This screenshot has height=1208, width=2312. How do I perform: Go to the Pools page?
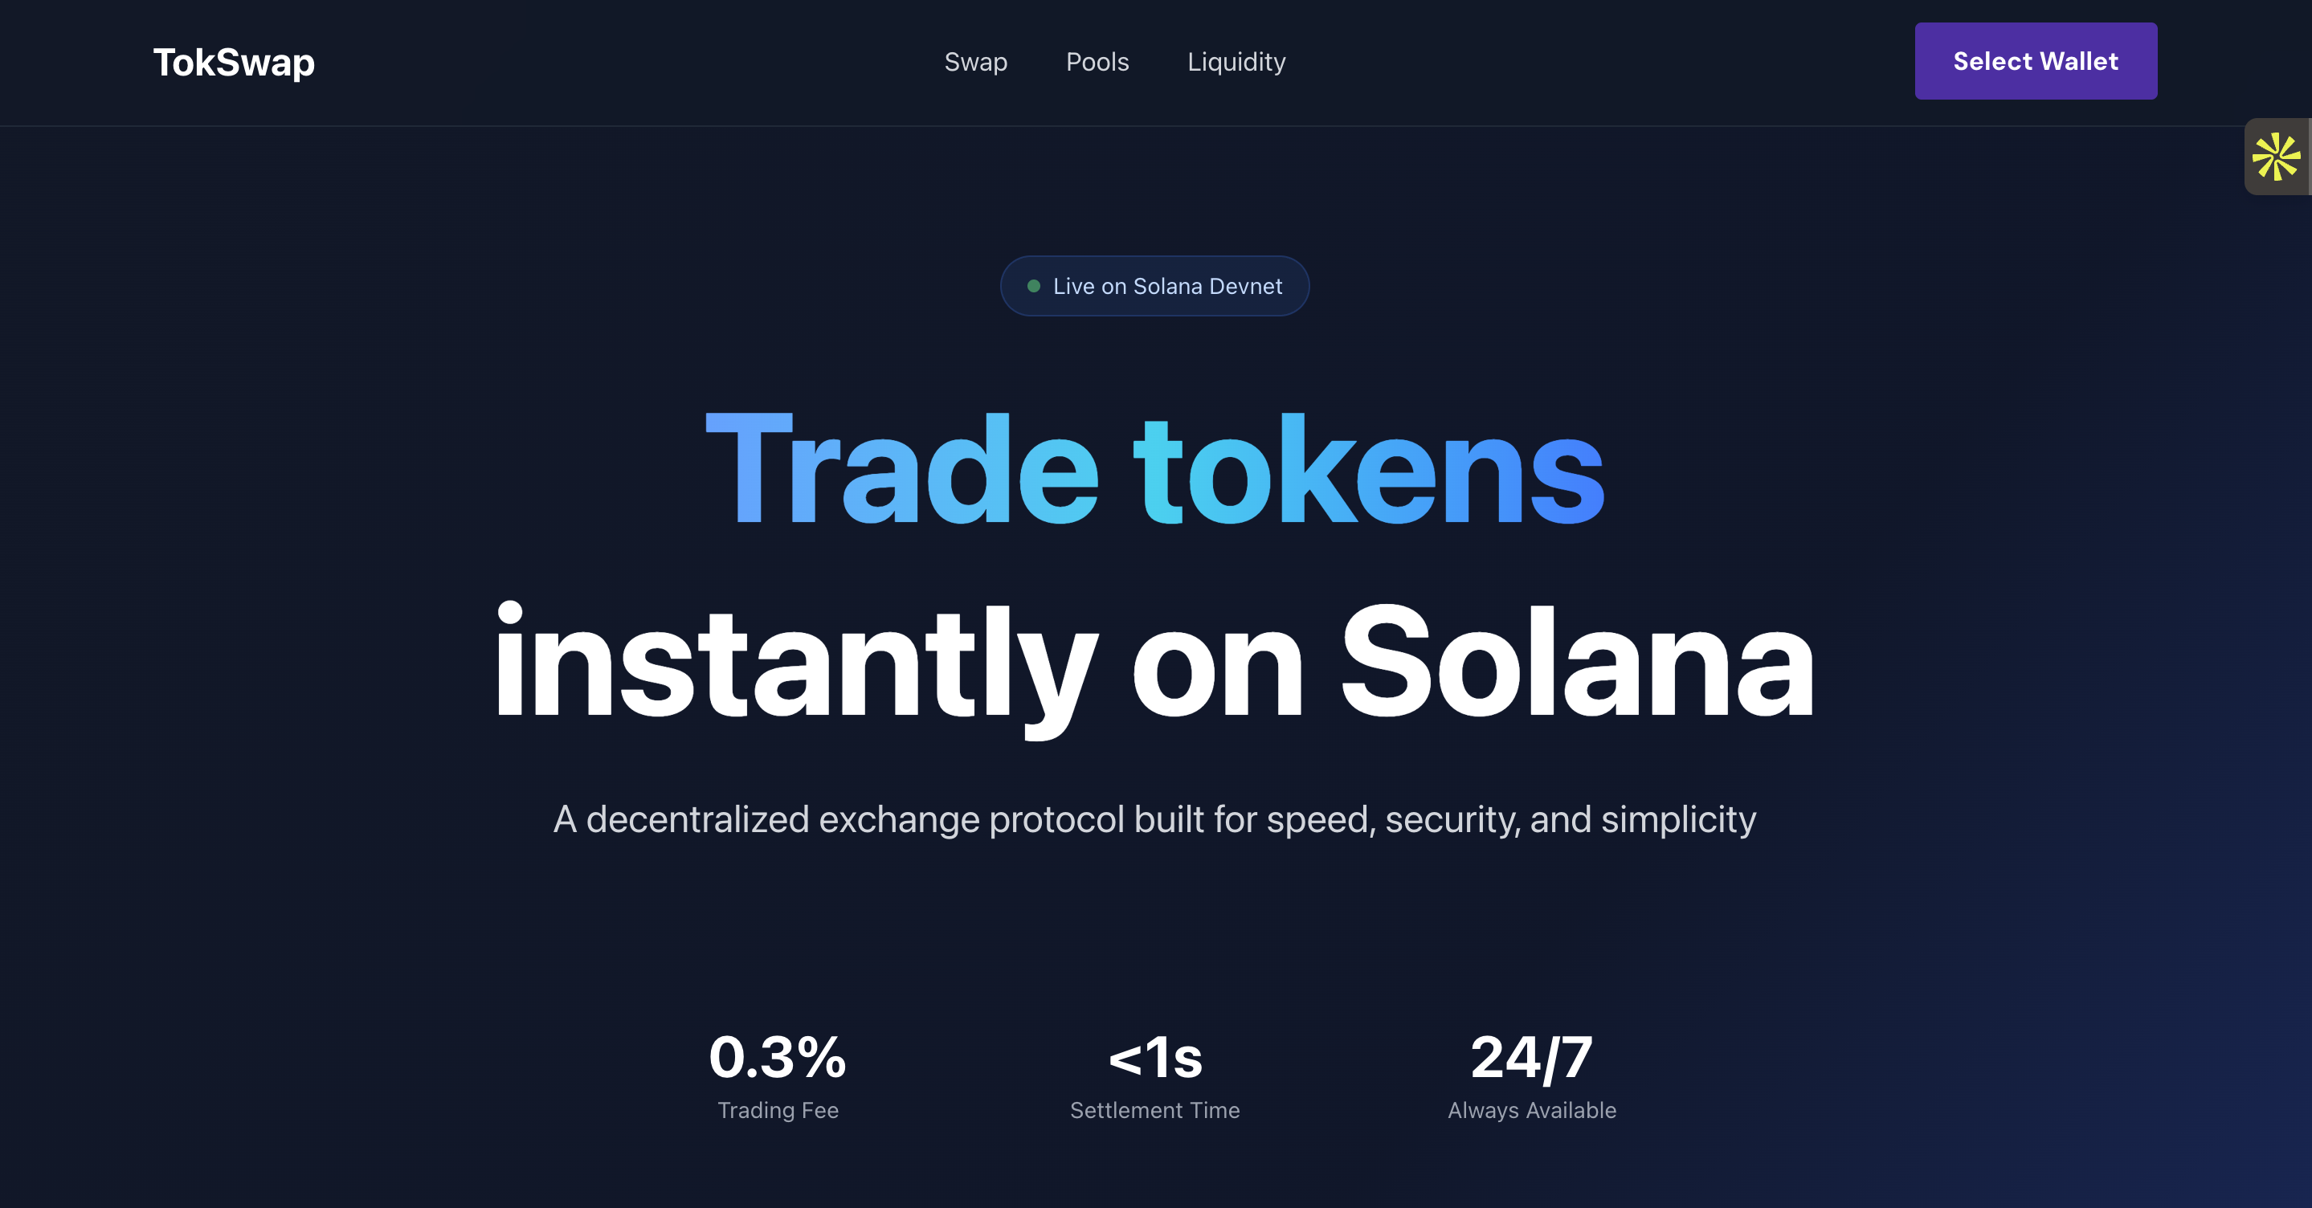click(x=1097, y=62)
